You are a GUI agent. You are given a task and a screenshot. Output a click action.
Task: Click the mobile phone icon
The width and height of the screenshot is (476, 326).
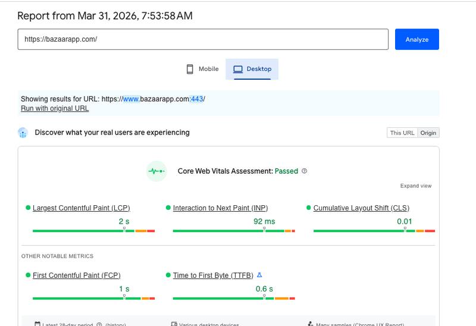pyautogui.click(x=190, y=69)
